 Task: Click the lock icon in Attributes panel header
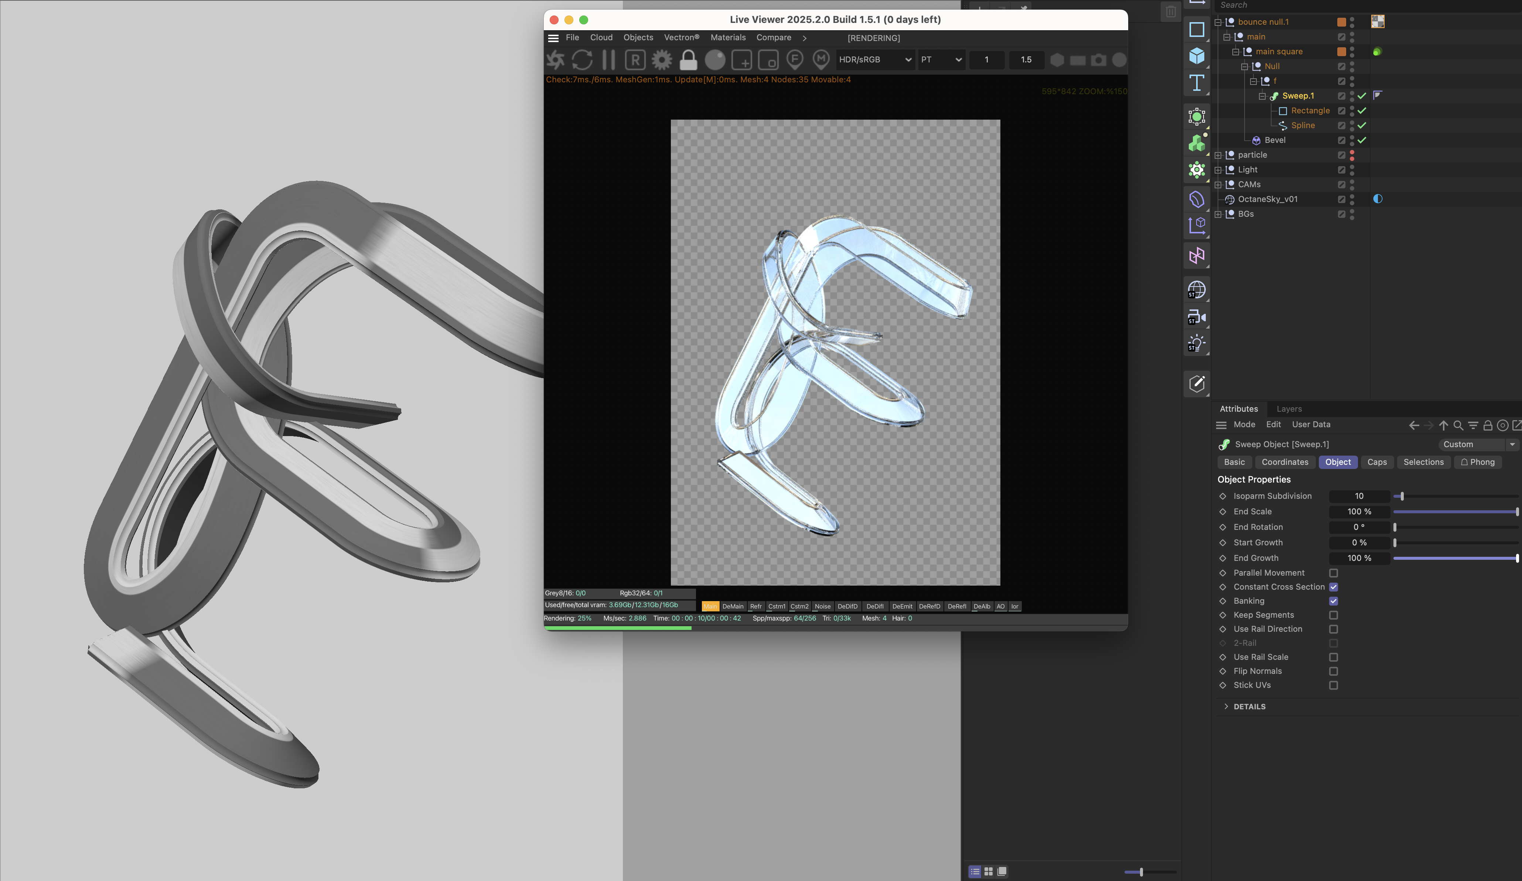tap(1488, 425)
